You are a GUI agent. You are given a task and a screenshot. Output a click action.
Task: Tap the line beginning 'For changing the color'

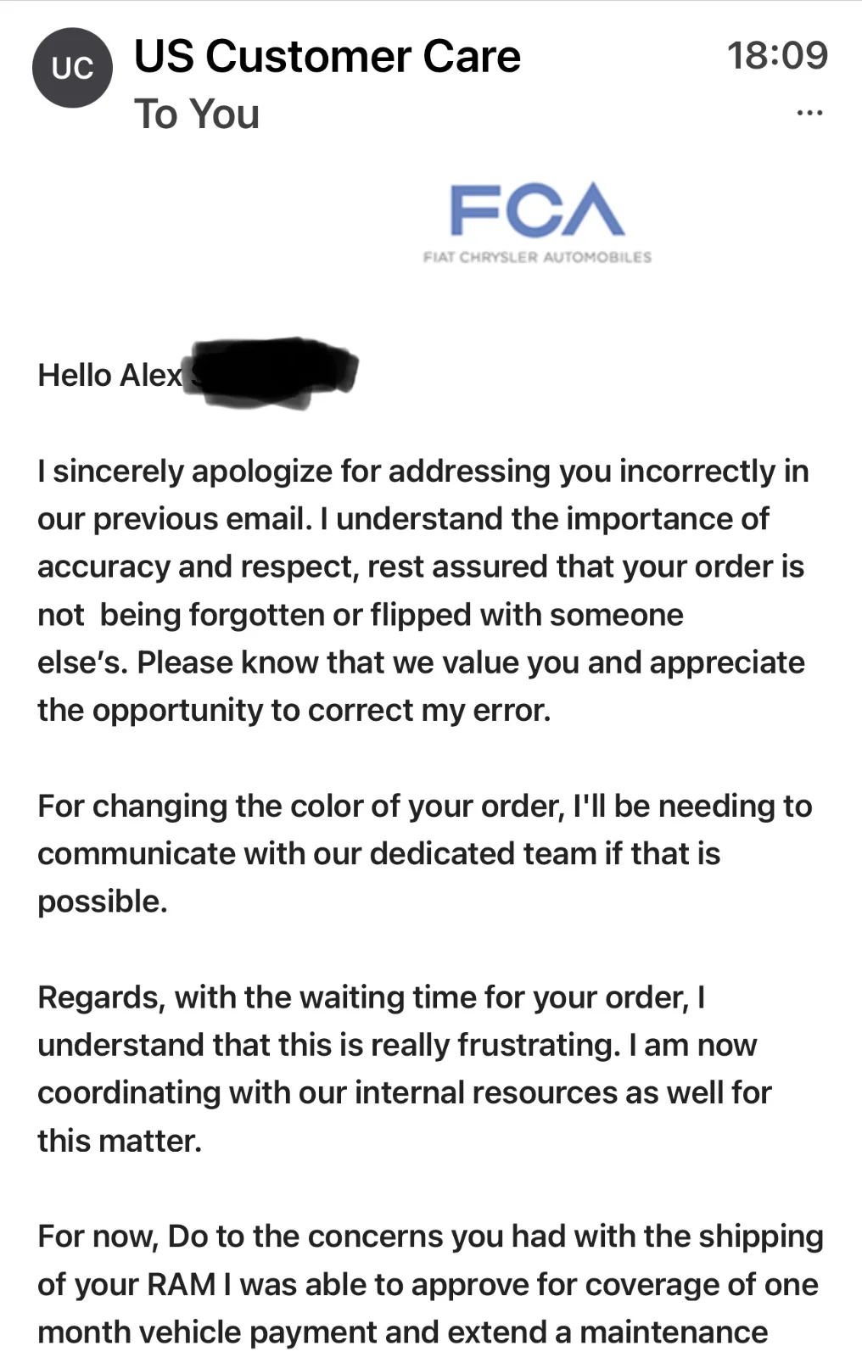[425, 806]
